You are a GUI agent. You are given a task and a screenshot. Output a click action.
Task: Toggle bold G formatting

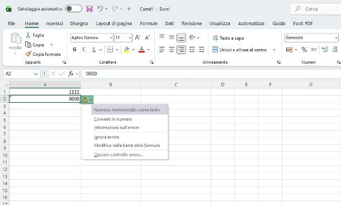pos(74,50)
